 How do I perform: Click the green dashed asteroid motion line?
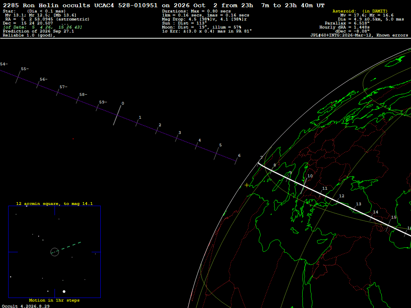[68, 247]
